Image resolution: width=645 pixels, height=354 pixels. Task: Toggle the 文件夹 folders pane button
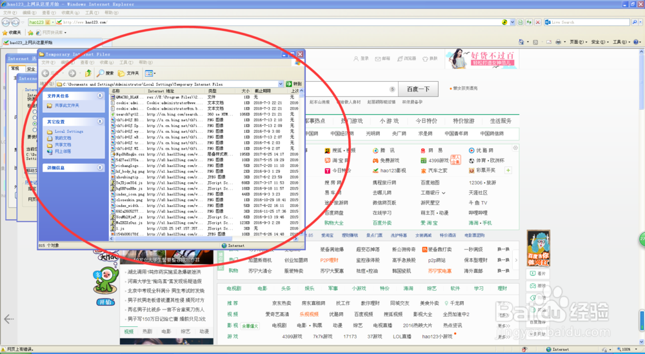[128, 73]
